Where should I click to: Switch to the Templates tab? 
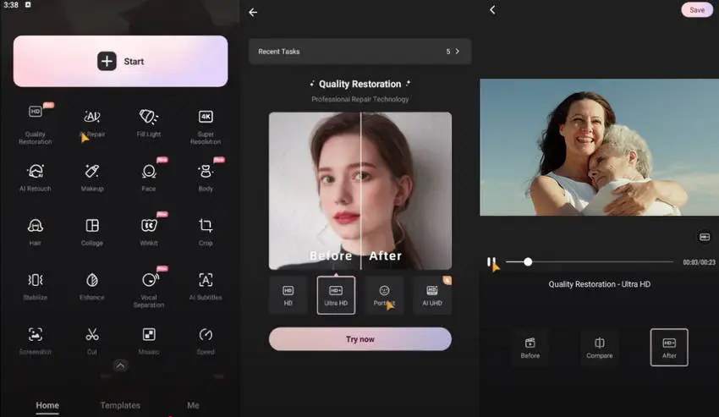[120, 405]
